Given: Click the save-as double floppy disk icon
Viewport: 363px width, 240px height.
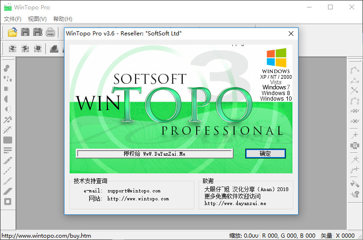Looking at the screenshot, I should [x=38, y=32].
